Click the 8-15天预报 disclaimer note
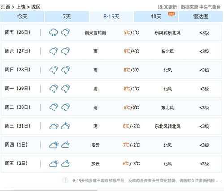The height and width of the screenshot is (191, 224). [146, 181]
